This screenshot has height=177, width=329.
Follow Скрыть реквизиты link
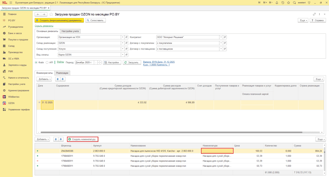point(44,26)
